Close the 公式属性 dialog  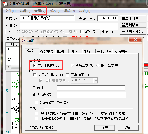(135, 39)
